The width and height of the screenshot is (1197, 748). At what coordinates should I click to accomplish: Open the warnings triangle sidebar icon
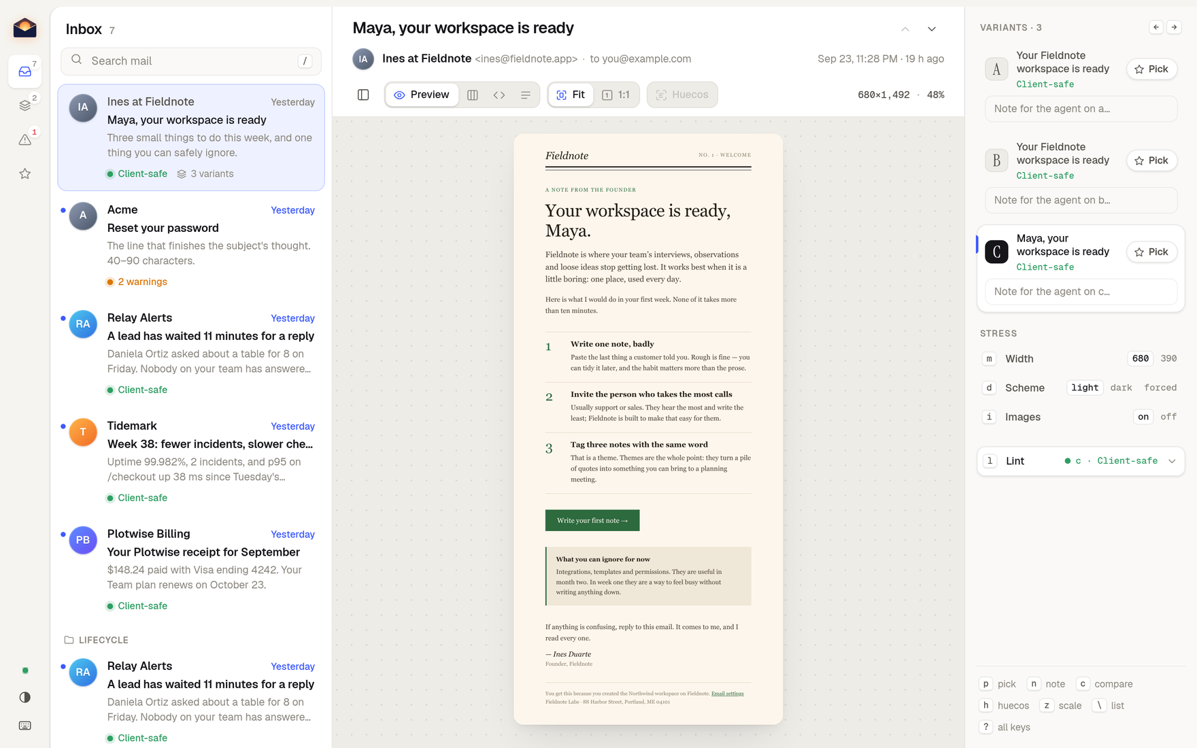25,139
